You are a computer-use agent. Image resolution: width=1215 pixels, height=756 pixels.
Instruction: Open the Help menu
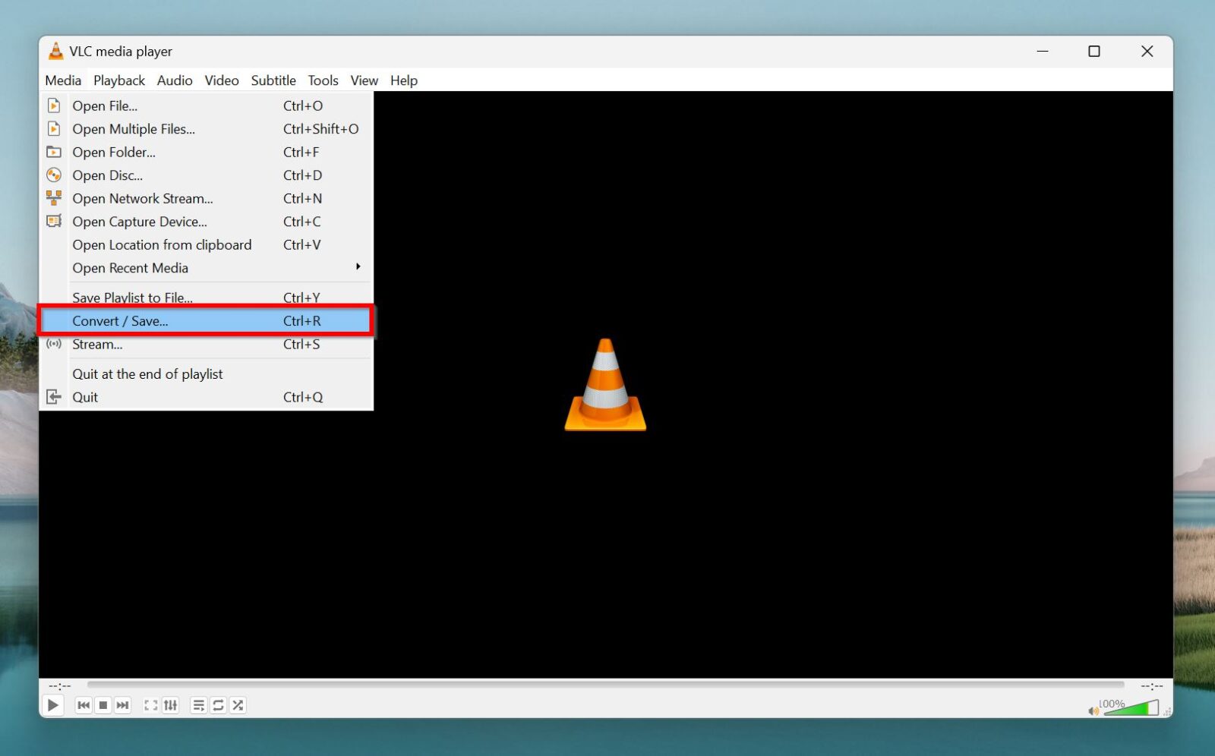point(403,80)
